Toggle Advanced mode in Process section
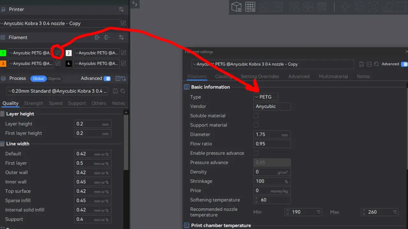Screen dimensions: 408x229 107,79
